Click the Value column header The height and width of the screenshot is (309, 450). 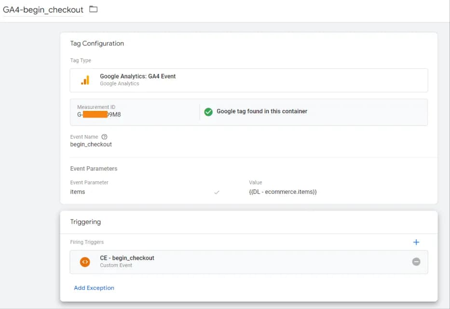point(256,183)
